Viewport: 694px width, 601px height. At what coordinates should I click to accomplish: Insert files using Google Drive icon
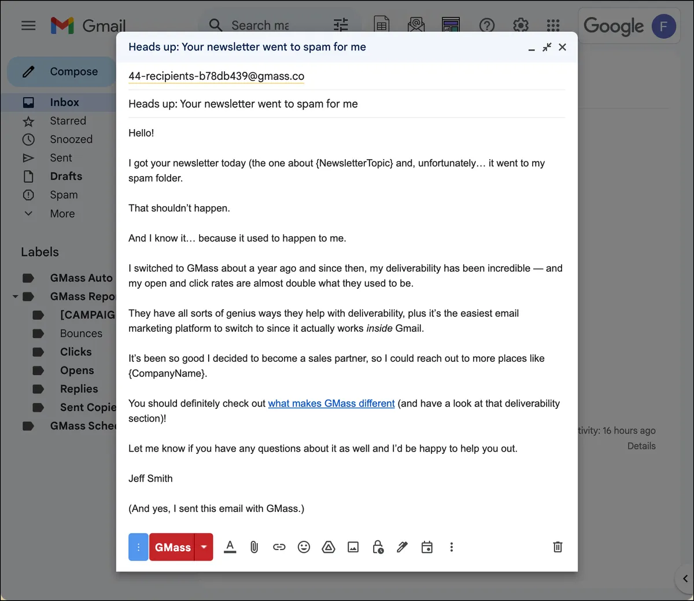(x=328, y=547)
